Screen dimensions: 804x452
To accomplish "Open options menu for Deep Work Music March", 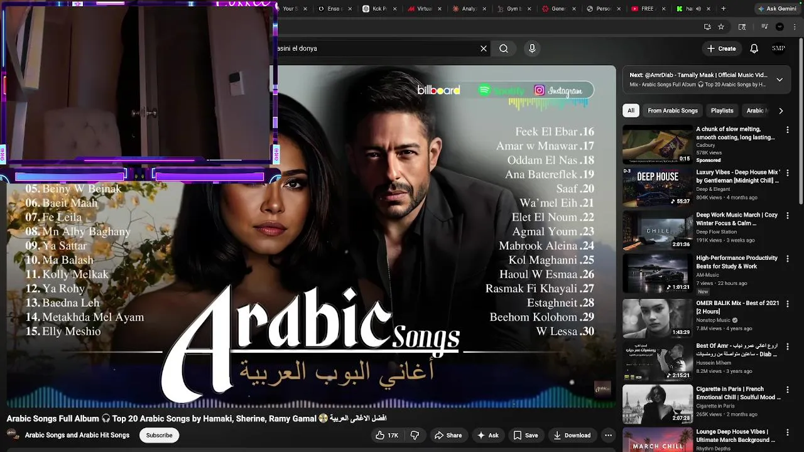I will click(788, 215).
